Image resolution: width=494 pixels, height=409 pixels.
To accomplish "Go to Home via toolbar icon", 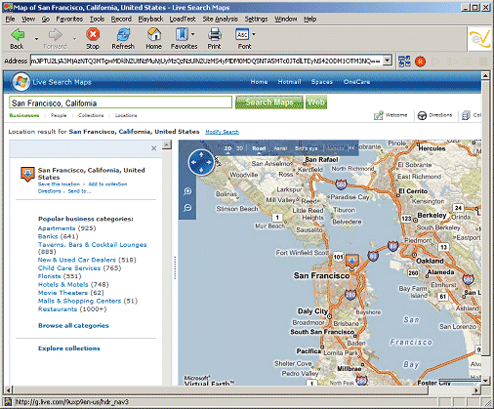I will [x=154, y=34].
